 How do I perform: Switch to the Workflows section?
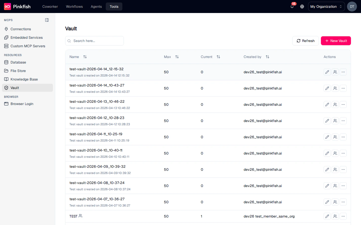(74, 6)
